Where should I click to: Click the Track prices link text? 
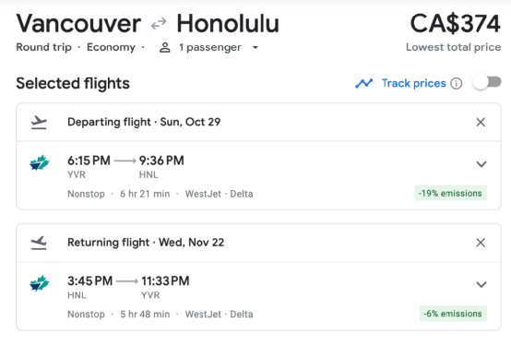[413, 83]
